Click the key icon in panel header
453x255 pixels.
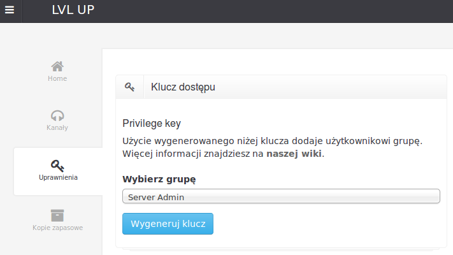(x=129, y=87)
